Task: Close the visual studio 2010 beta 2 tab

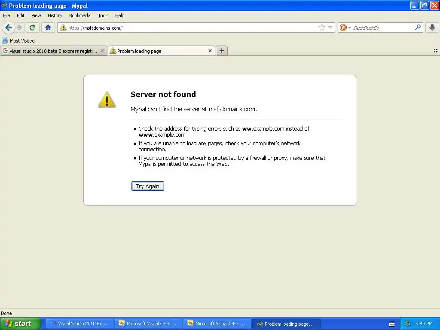Action: coord(102,51)
